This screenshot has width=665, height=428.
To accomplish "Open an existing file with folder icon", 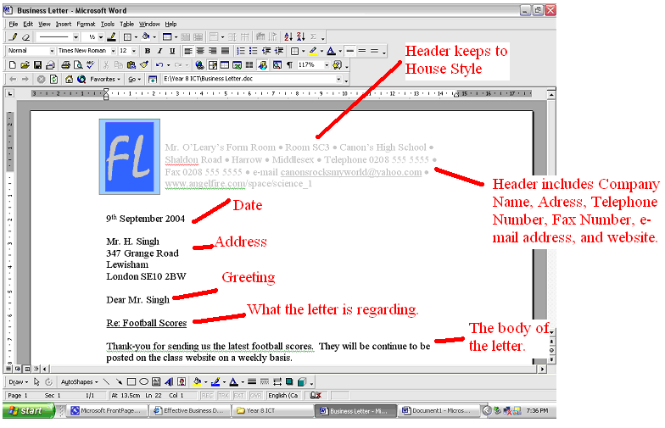I will click(x=25, y=64).
